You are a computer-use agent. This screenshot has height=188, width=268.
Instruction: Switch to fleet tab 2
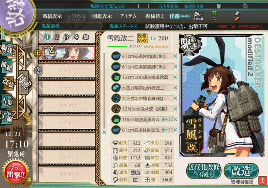(x=57, y=37)
